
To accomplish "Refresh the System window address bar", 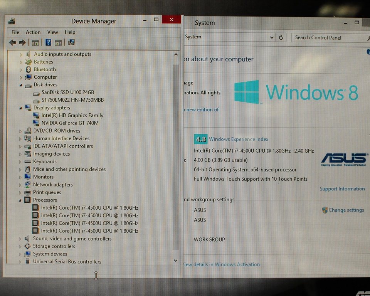I will click(281, 37).
